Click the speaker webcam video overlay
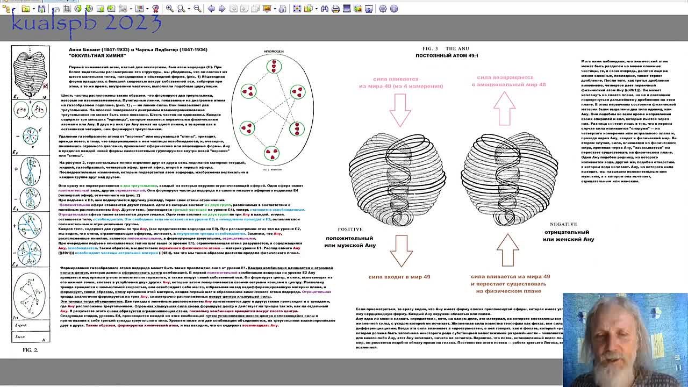The height and width of the screenshot is (387, 688). click(x=625, y=340)
